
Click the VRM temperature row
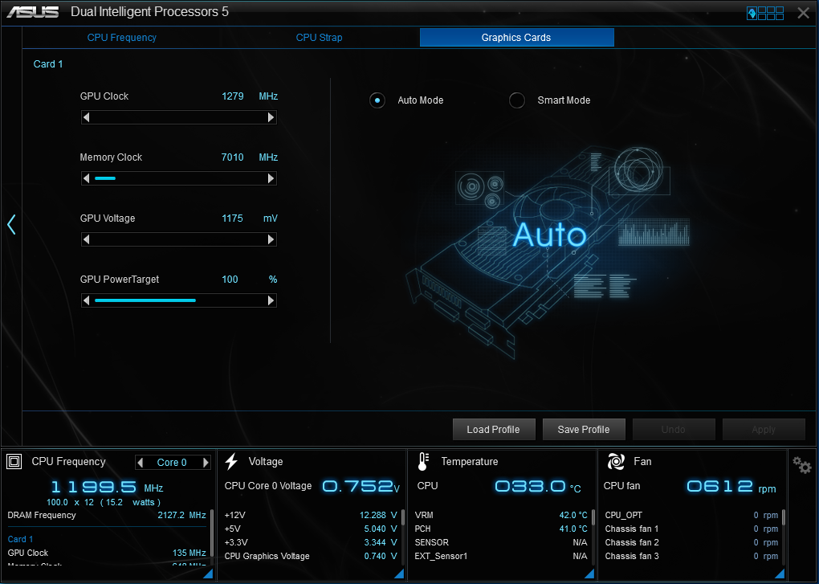pyautogui.click(x=501, y=515)
